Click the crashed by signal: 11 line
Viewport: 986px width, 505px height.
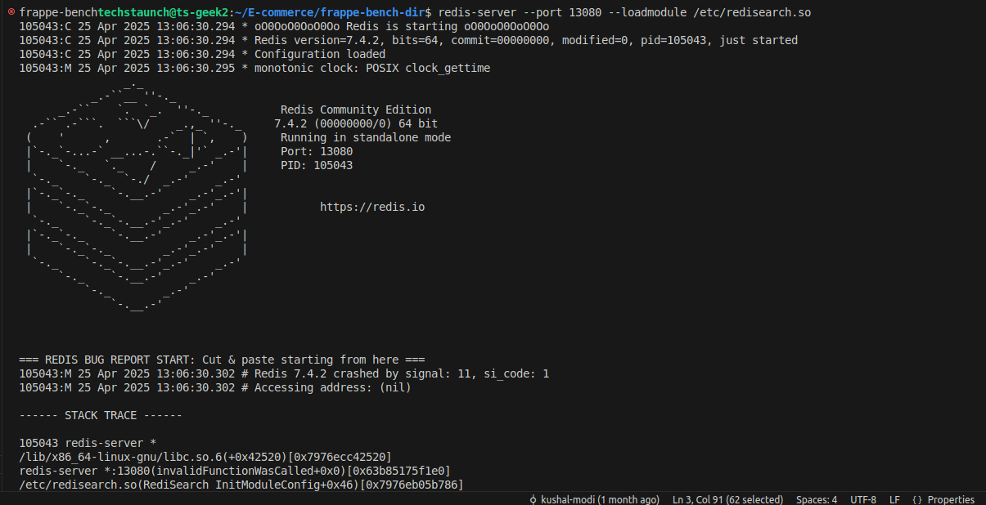(284, 373)
